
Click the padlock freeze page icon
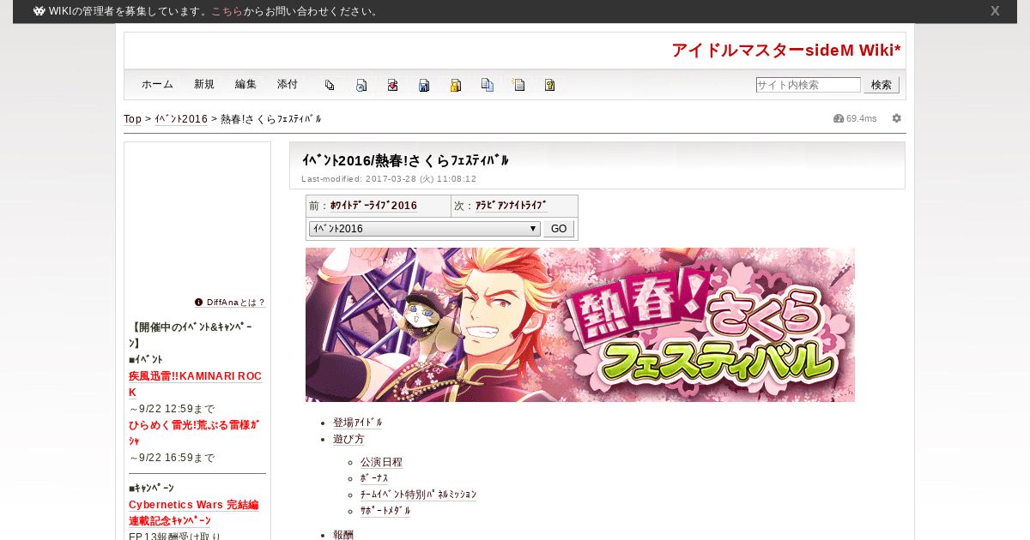pos(456,85)
